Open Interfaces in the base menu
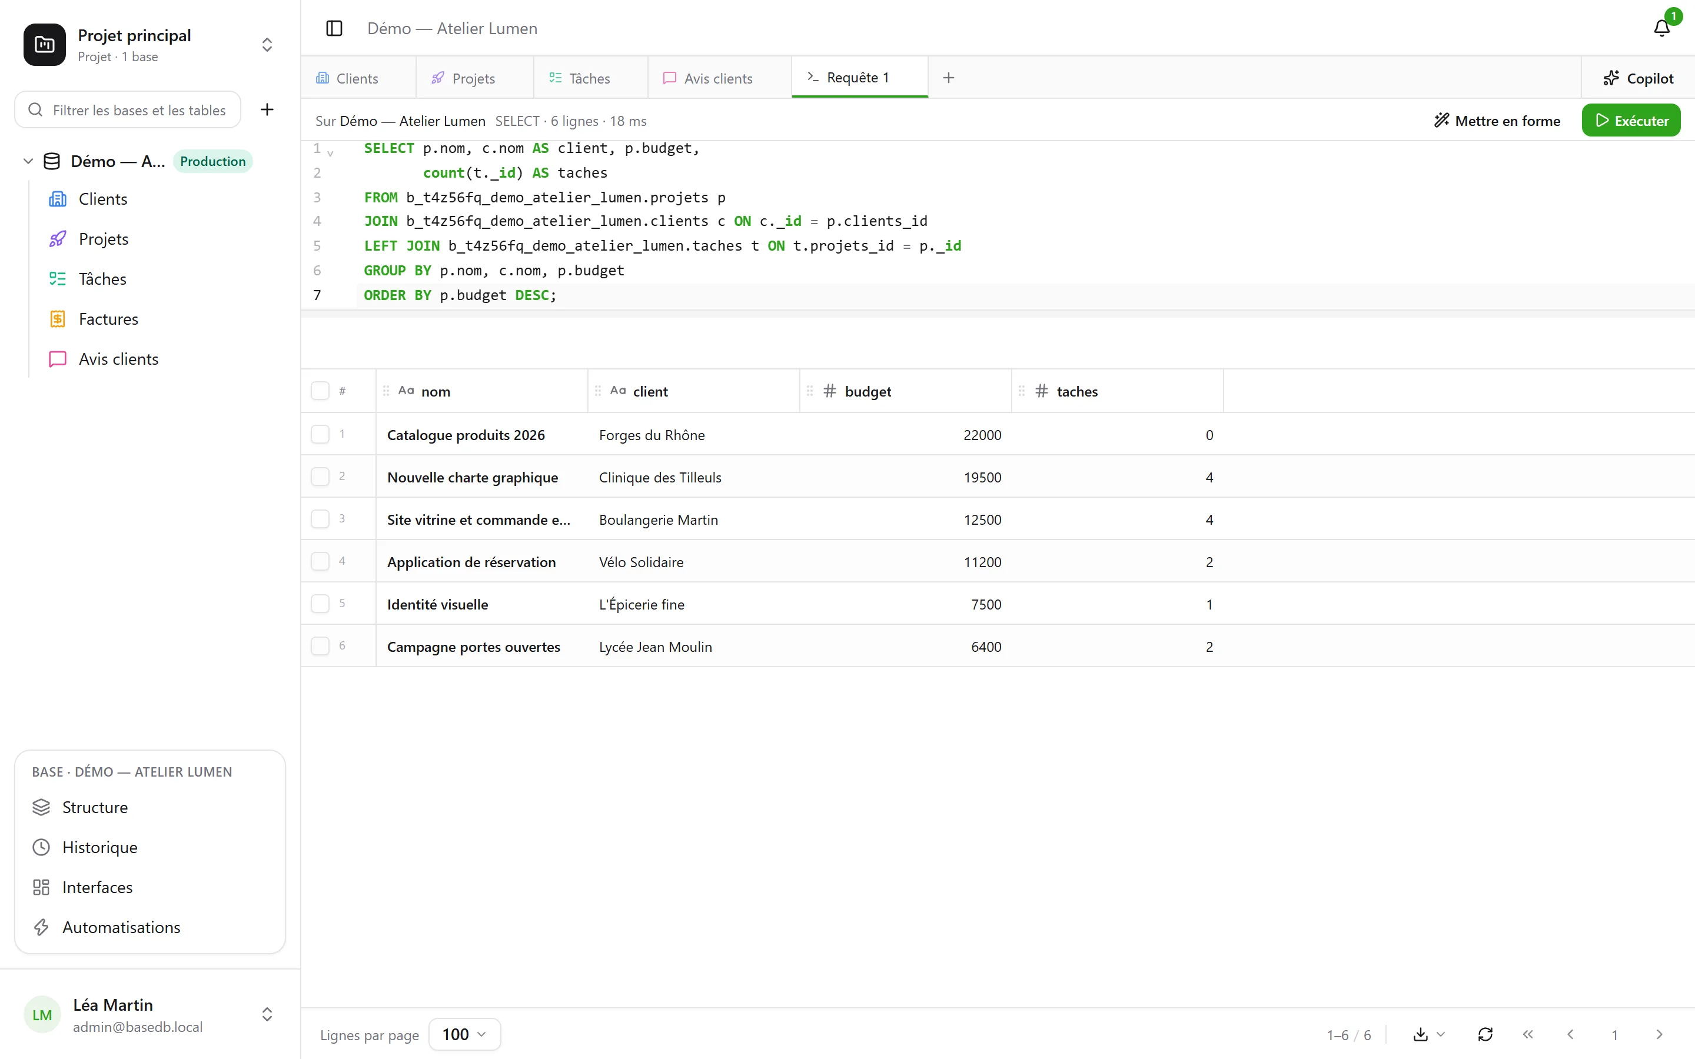This screenshot has height=1059, width=1695. (x=150, y=887)
